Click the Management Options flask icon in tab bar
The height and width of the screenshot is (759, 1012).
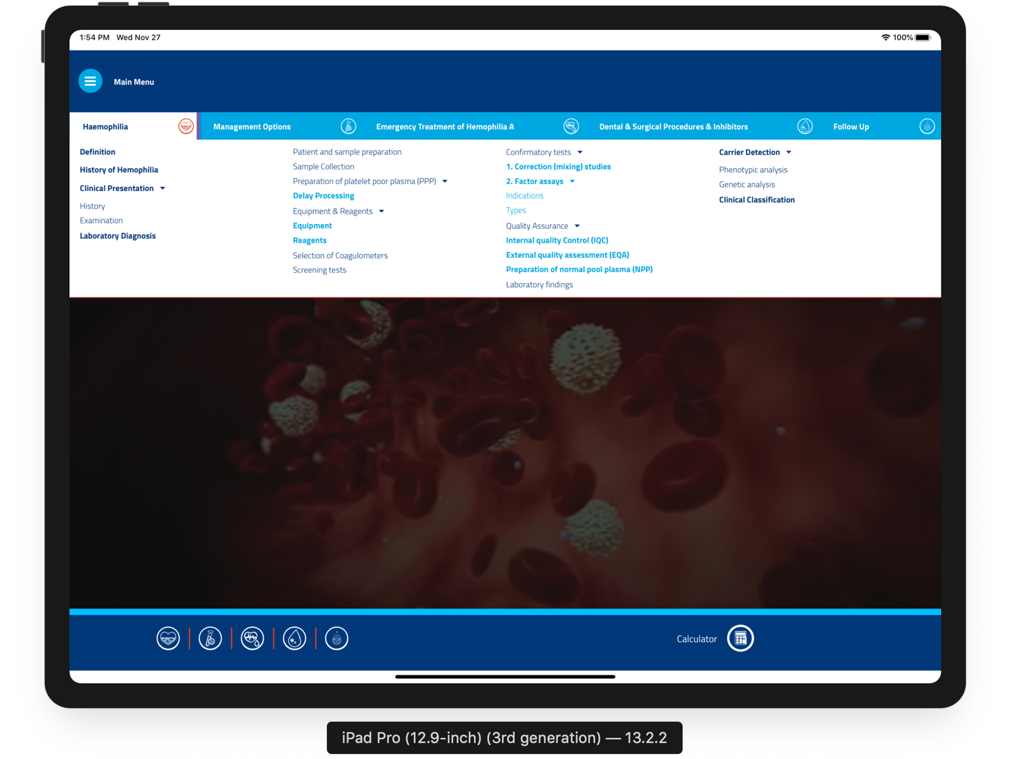[x=349, y=126]
